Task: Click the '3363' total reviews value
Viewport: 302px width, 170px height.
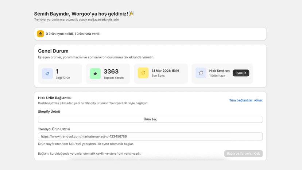Action: pos(111,72)
